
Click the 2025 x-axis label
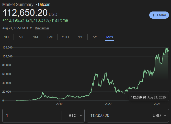coord(157,104)
